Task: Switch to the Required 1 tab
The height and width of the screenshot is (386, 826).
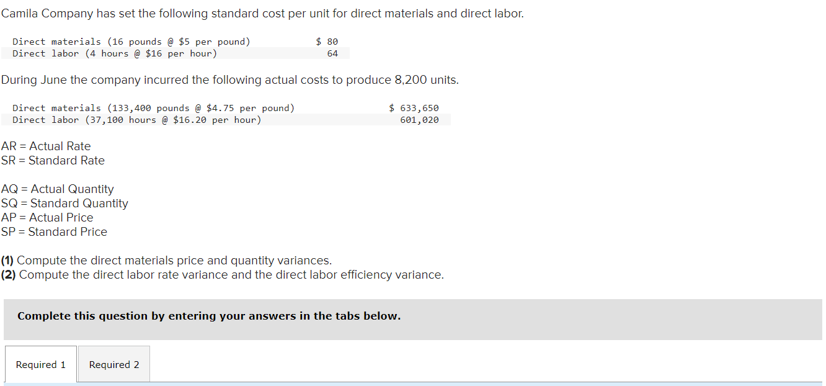Action: [40, 364]
